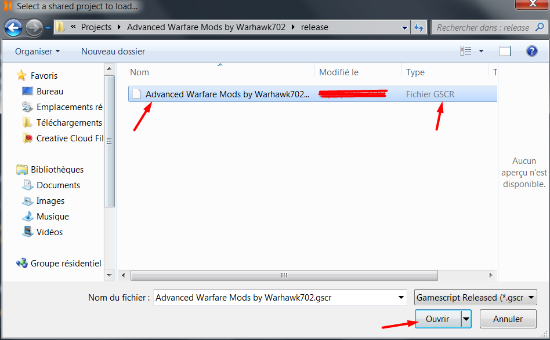The height and width of the screenshot is (340, 550).
Task: Open the view options dropdown arrow
Action: (482, 51)
